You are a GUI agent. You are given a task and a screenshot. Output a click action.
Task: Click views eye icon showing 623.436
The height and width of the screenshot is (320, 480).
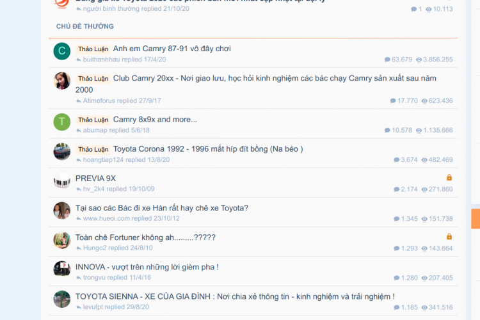tap(424, 101)
